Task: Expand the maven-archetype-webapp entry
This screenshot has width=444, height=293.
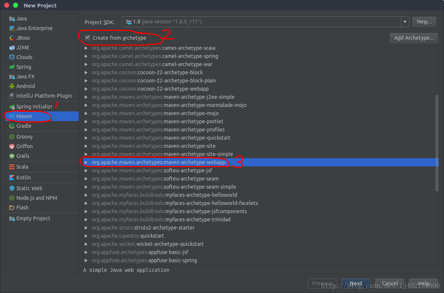Action: (86, 162)
